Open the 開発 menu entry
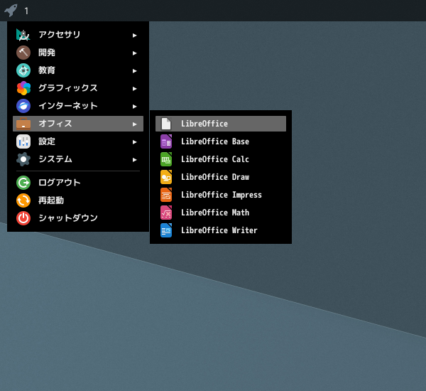The image size is (426, 391). coord(78,53)
